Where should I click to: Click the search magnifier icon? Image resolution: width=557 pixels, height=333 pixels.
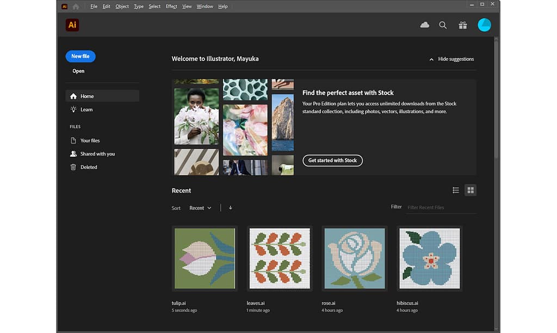tap(443, 25)
